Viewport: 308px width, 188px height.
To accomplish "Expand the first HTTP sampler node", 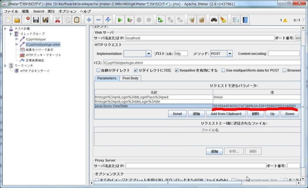I will click(x=17, y=39).
